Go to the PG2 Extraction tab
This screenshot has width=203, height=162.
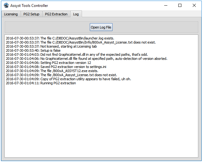coord(56,14)
